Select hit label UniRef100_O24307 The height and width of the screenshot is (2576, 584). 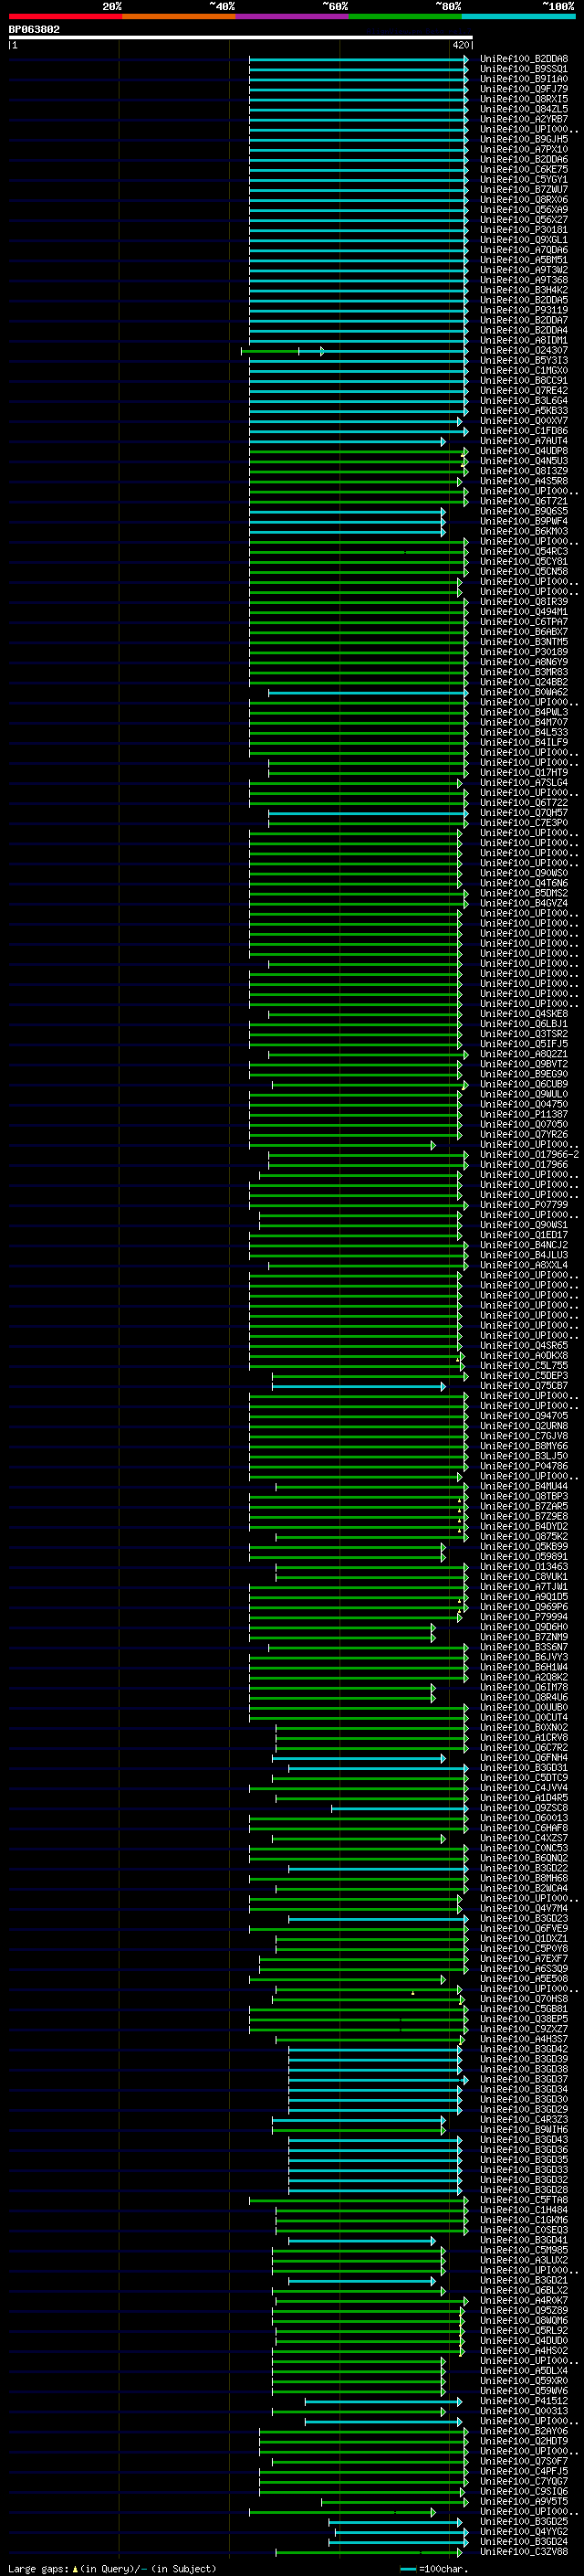(x=523, y=351)
